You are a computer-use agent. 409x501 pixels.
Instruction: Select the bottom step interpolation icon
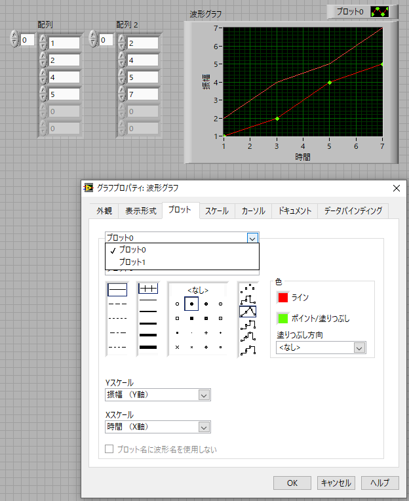click(248, 350)
